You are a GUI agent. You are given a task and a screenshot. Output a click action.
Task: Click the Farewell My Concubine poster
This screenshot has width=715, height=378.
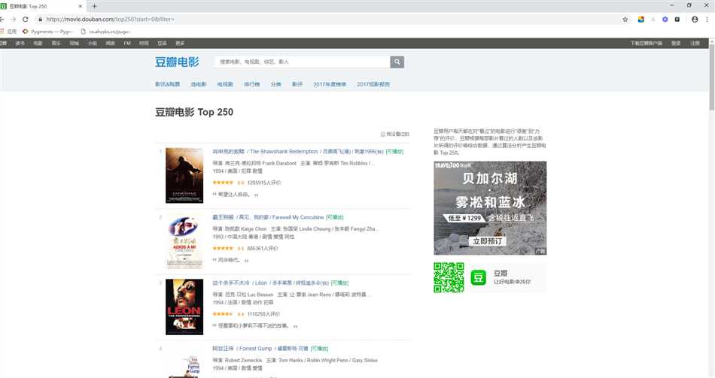coord(184,241)
